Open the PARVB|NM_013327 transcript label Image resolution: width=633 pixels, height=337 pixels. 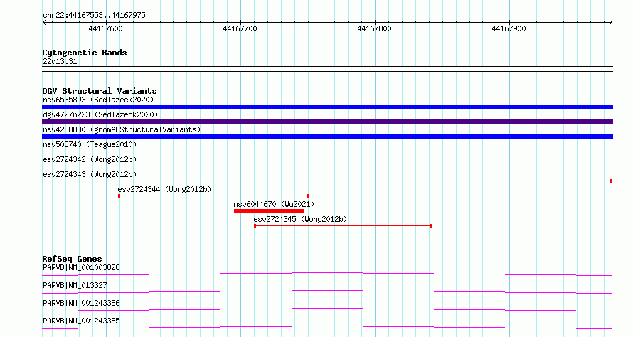click(x=75, y=285)
